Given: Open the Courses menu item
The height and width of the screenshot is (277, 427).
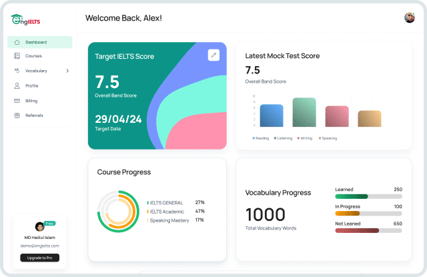Looking at the screenshot, I should pos(33,56).
